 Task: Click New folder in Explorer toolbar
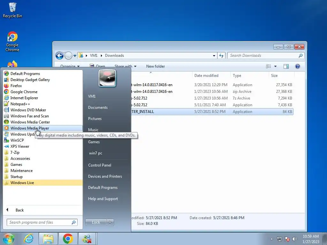click(156, 66)
